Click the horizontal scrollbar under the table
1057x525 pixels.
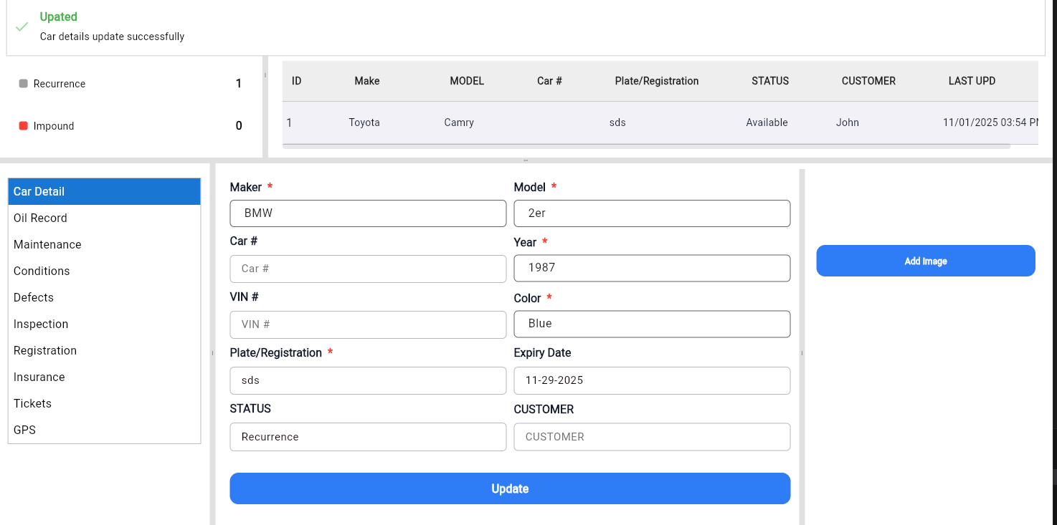point(645,146)
